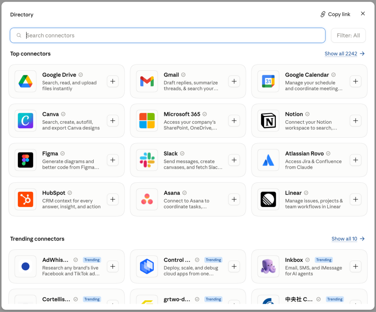Click the verified badge next to Linear
The height and width of the screenshot is (312, 376).
(306, 193)
